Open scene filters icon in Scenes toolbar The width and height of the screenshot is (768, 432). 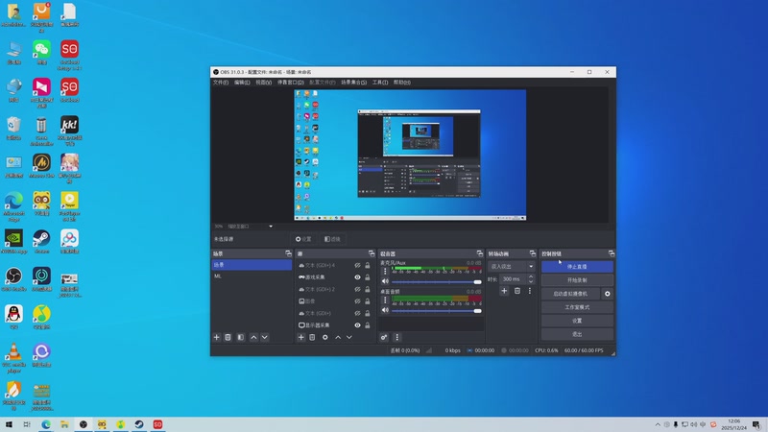[x=241, y=337]
